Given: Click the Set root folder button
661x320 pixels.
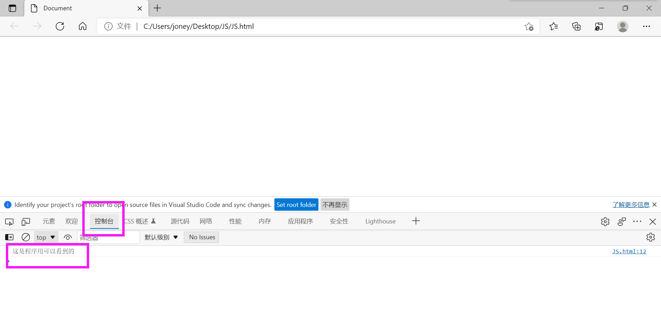Looking at the screenshot, I should tap(296, 205).
